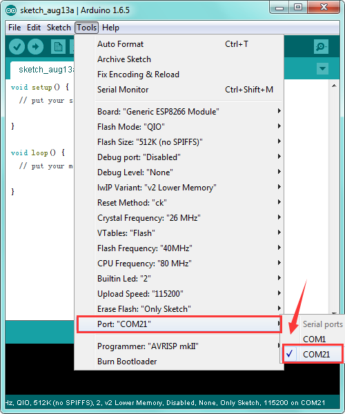The image size is (345, 414).
Task: Open the Help menu
Action: click(110, 28)
